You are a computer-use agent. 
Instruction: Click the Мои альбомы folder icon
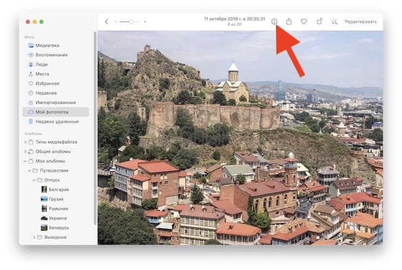tap(31, 161)
